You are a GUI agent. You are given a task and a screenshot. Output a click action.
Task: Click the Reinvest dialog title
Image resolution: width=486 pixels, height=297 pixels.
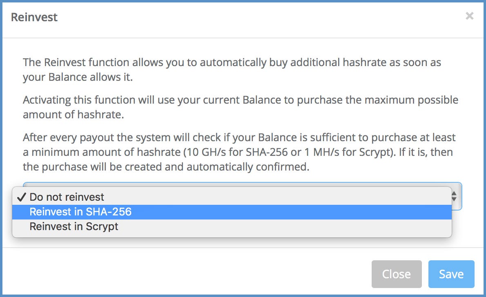[34, 17]
